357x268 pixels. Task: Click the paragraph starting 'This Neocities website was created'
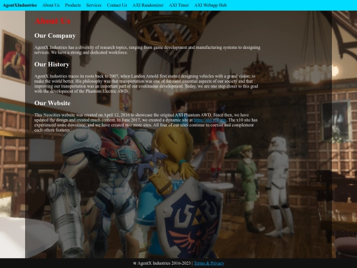[146, 122]
